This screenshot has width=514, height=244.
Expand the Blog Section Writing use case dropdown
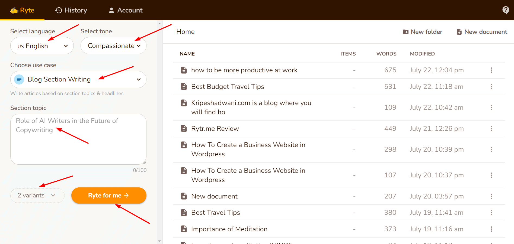coord(138,79)
